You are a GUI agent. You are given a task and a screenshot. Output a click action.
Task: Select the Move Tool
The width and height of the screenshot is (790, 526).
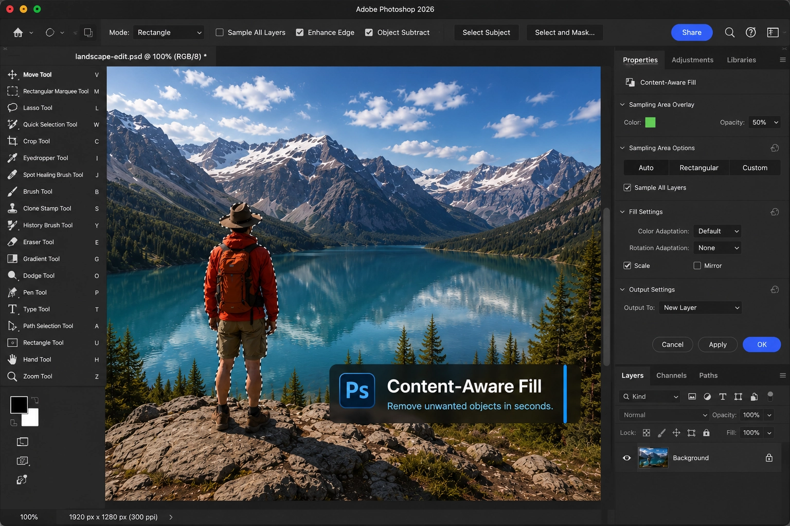click(x=52, y=74)
